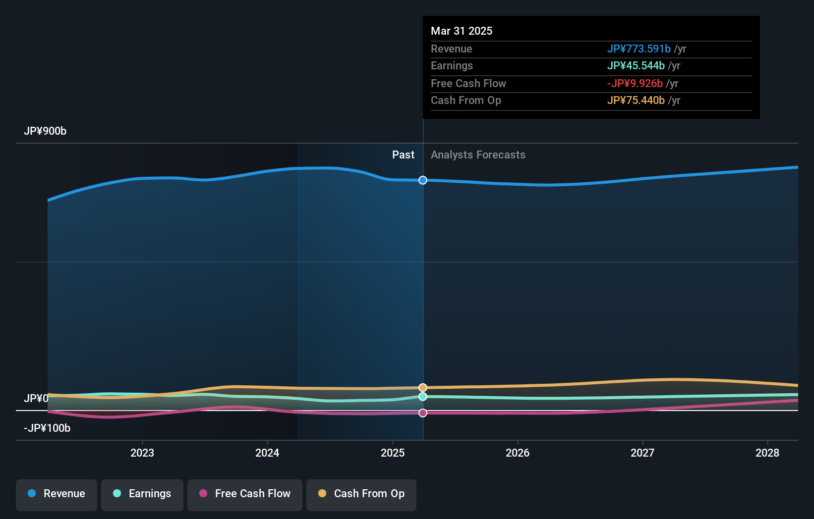This screenshot has width=814, height=519.
Task: Toggle the Cash From Op legend button
Action: [361, 495]
